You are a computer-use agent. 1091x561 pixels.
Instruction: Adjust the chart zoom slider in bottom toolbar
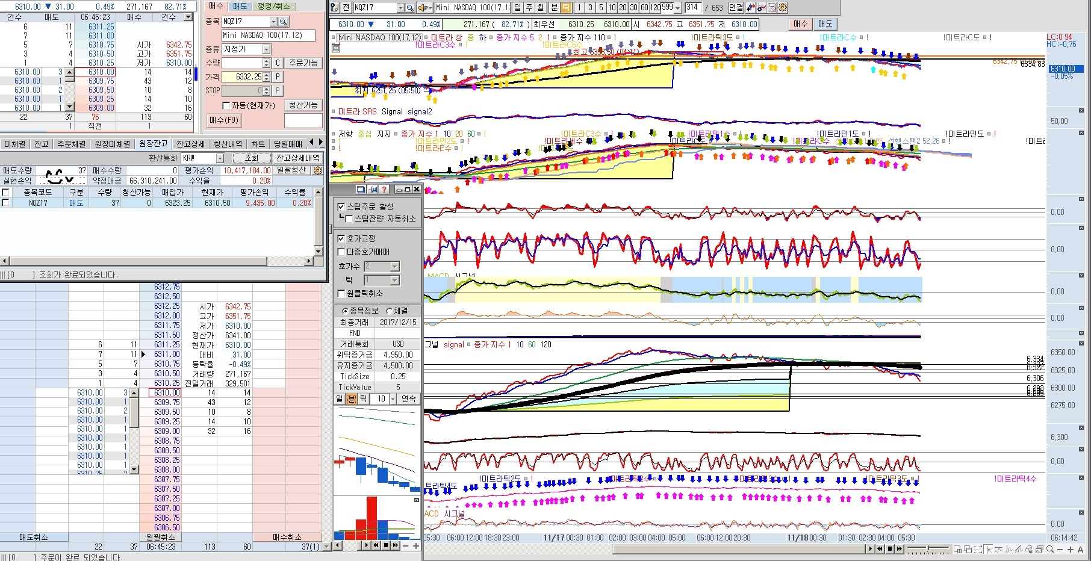pos(928,549)
